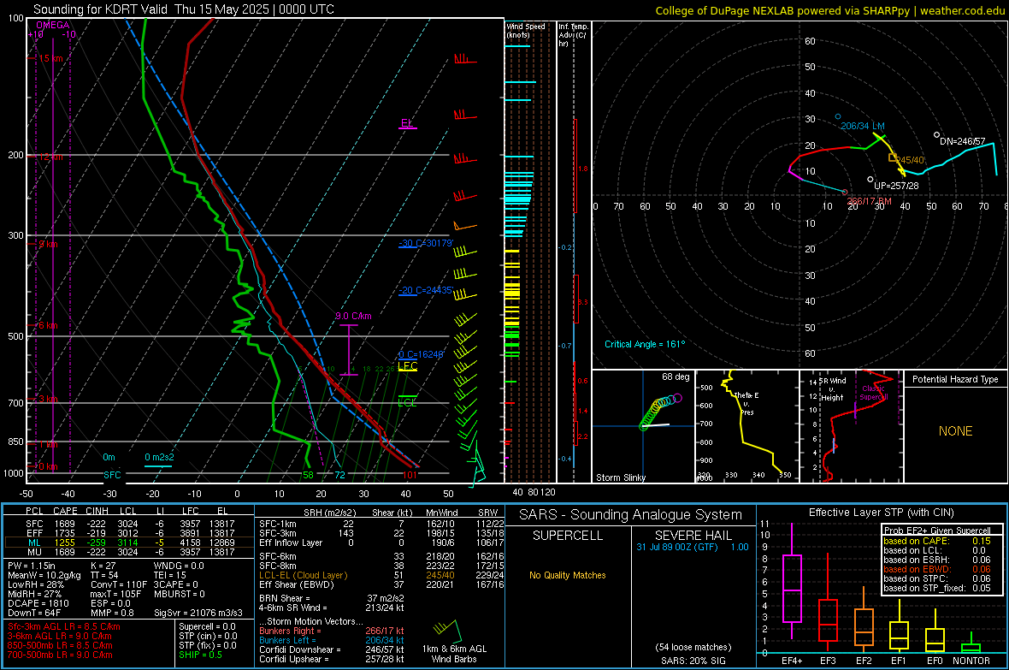Image resolution: width=1009 pixels, height=670 pixels.
Task: Click the Supercell = 0.0 value
Action: [207, 626]
